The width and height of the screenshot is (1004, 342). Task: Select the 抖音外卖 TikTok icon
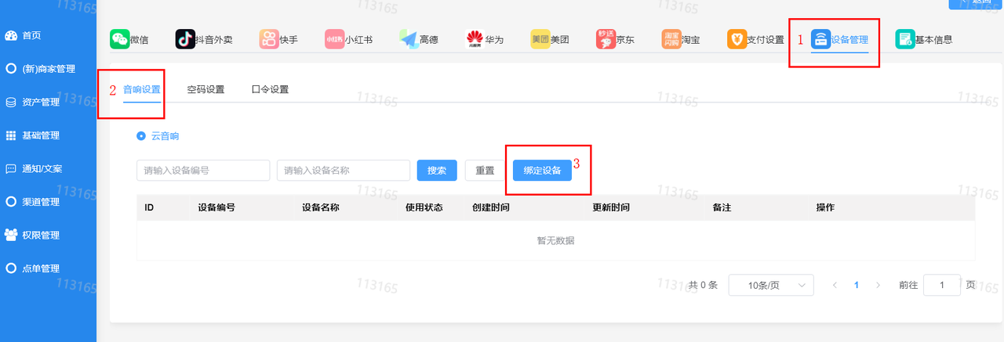185,39
